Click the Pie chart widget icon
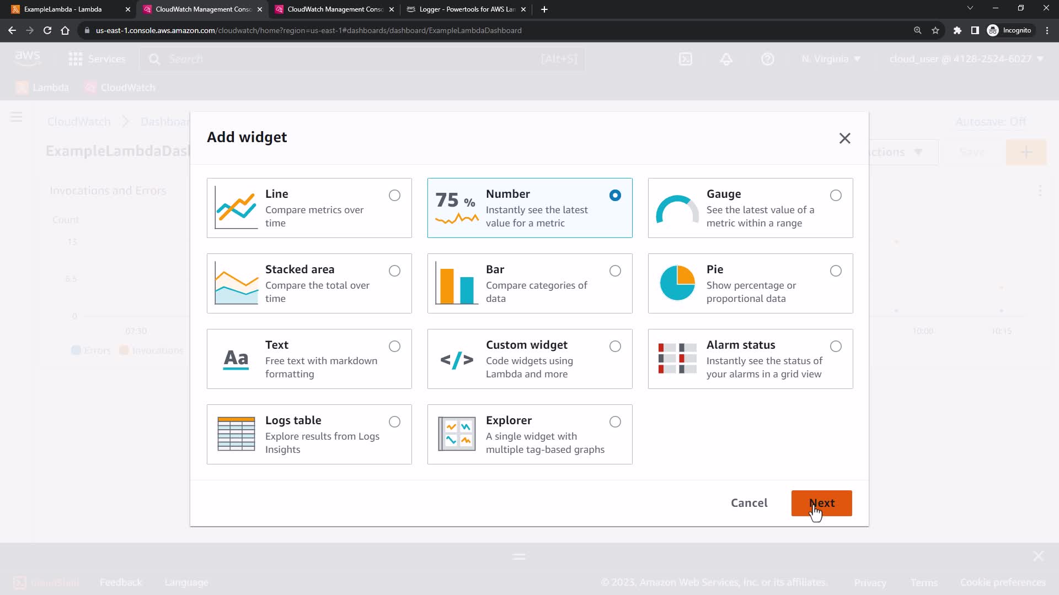The width and height of the screenshot is (1059, 595). tap(677, 283)
